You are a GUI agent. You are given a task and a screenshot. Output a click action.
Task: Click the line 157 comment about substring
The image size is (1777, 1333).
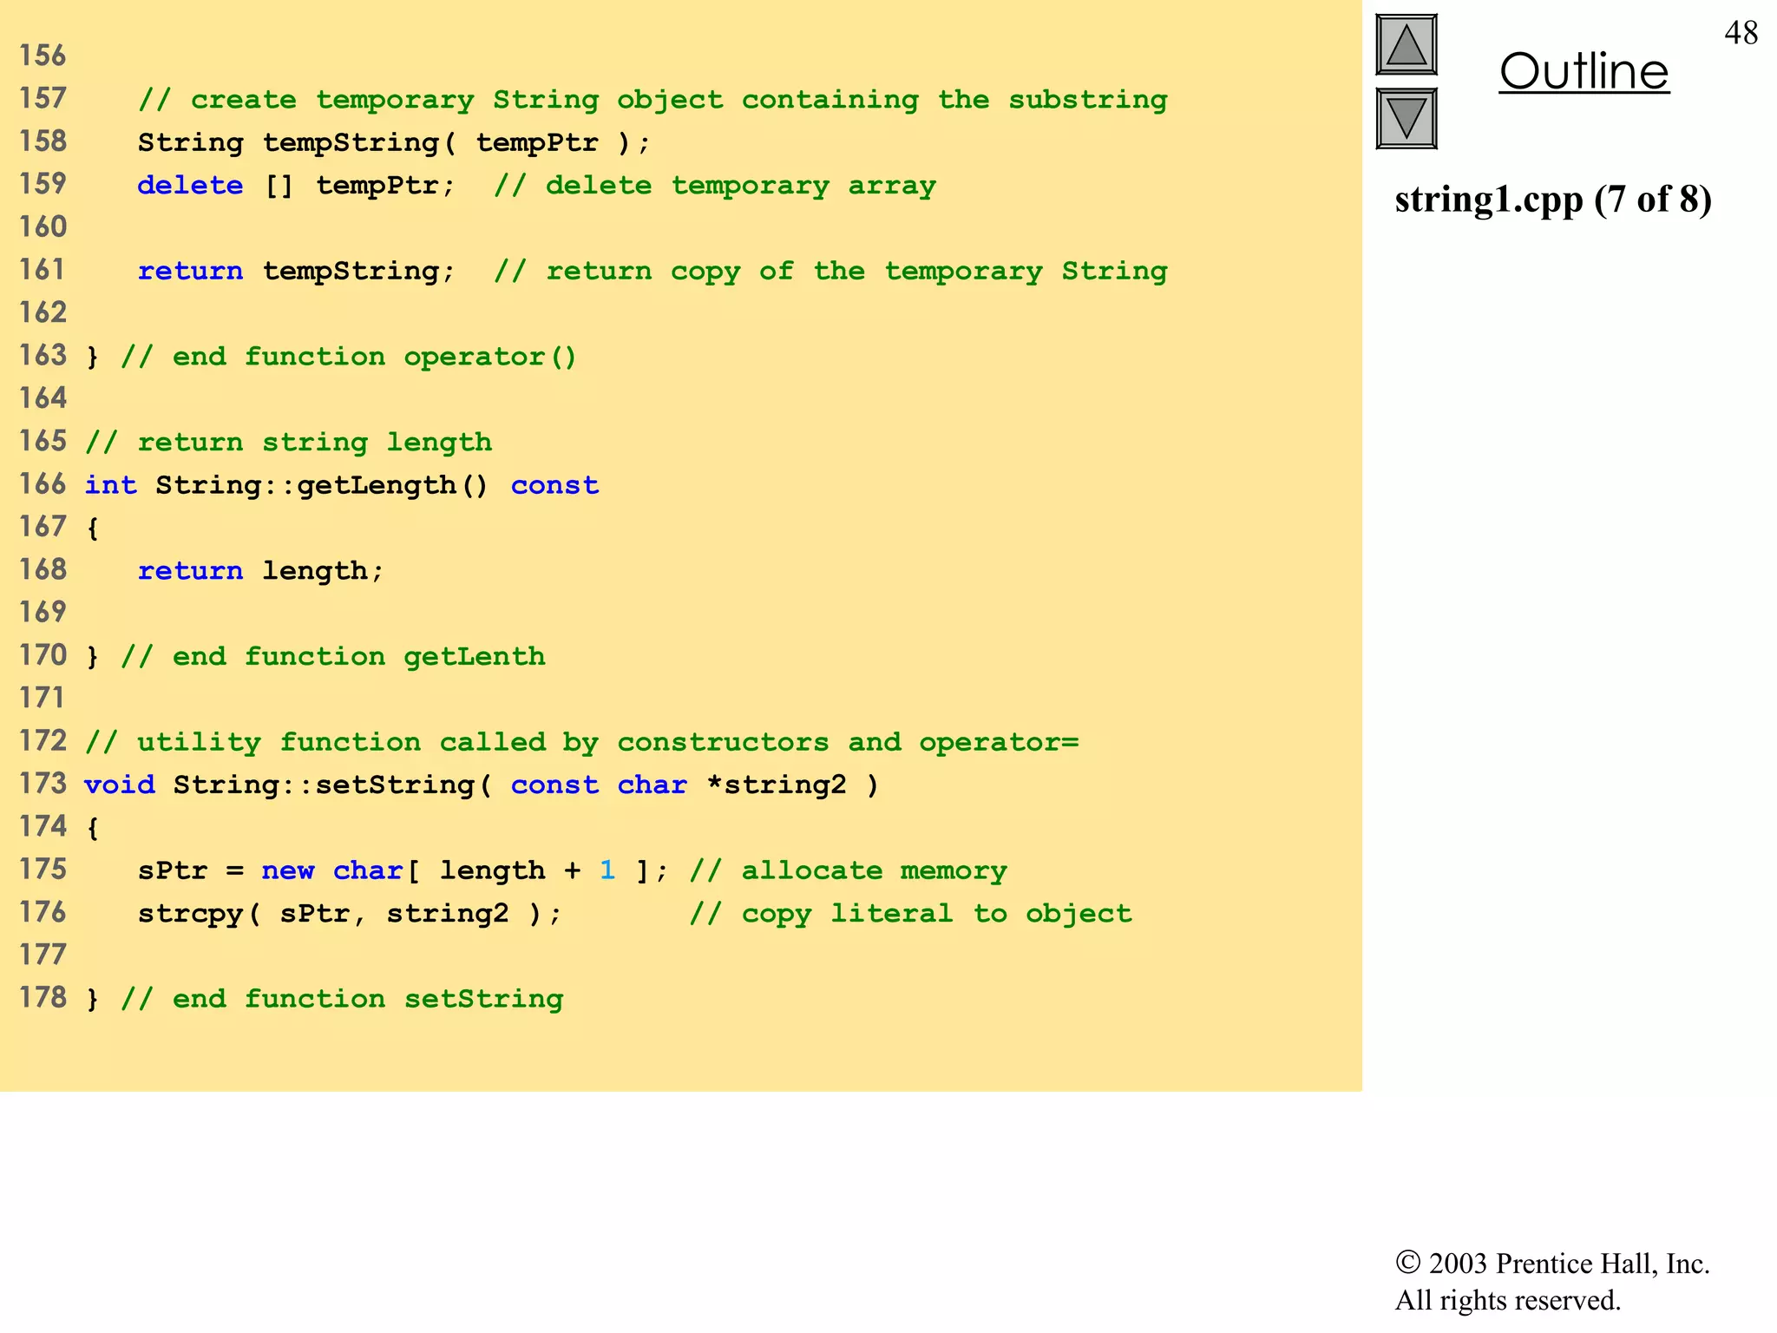(x=652, y=101)
